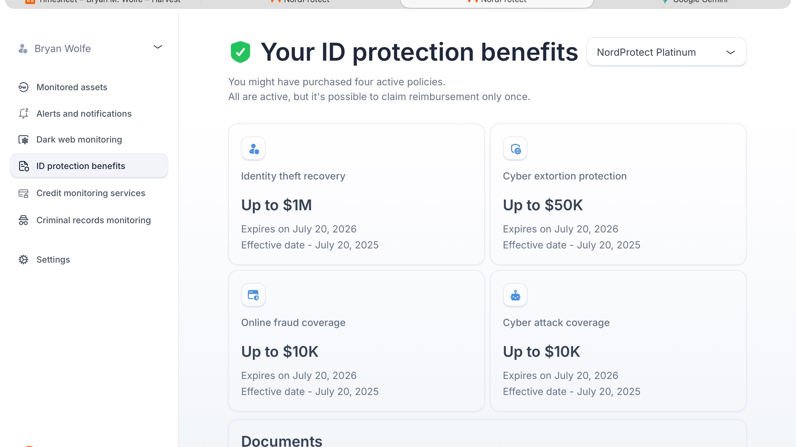The width and height of the screenshot is (796, 447).
Task: Click the Monitored assets key icon
Action: coord(23,87)
